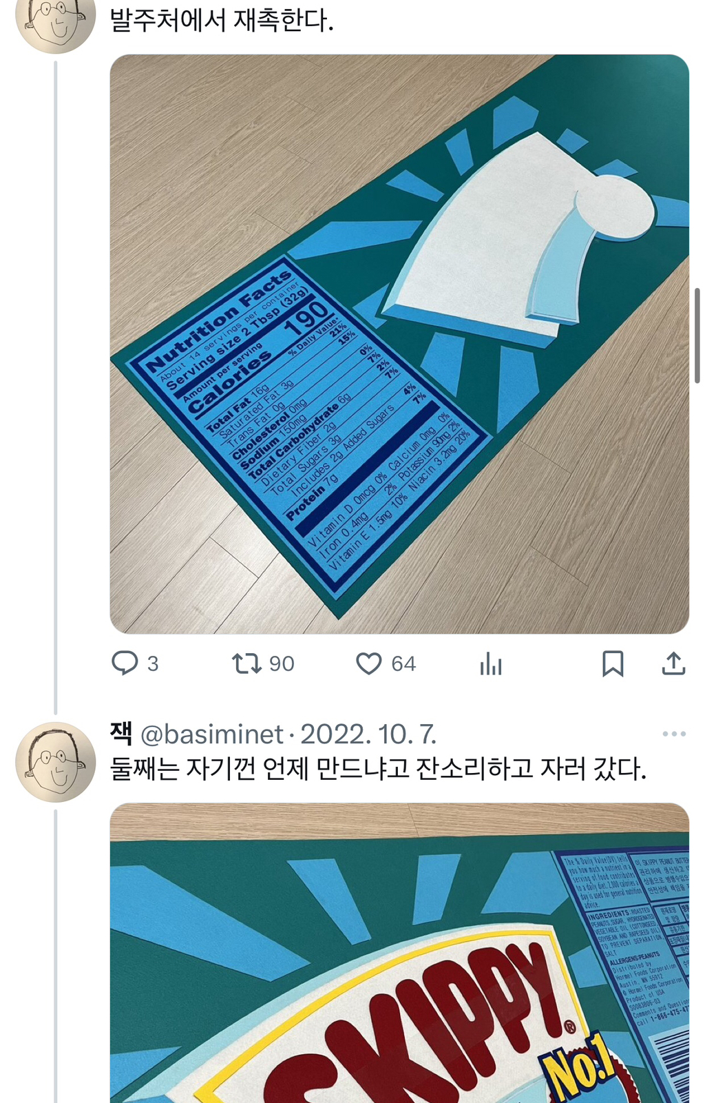Click the scrollbar thumb on the right edge

click(697, 336)
